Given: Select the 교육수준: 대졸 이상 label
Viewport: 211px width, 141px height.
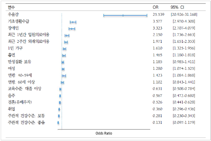Looking at the screenshot, I should (x=24, y=89).
